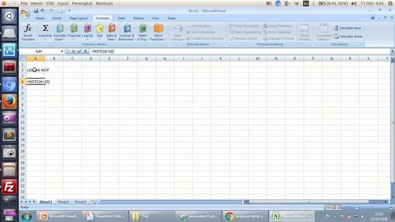Open the Logical functions book

click(88, 31)
